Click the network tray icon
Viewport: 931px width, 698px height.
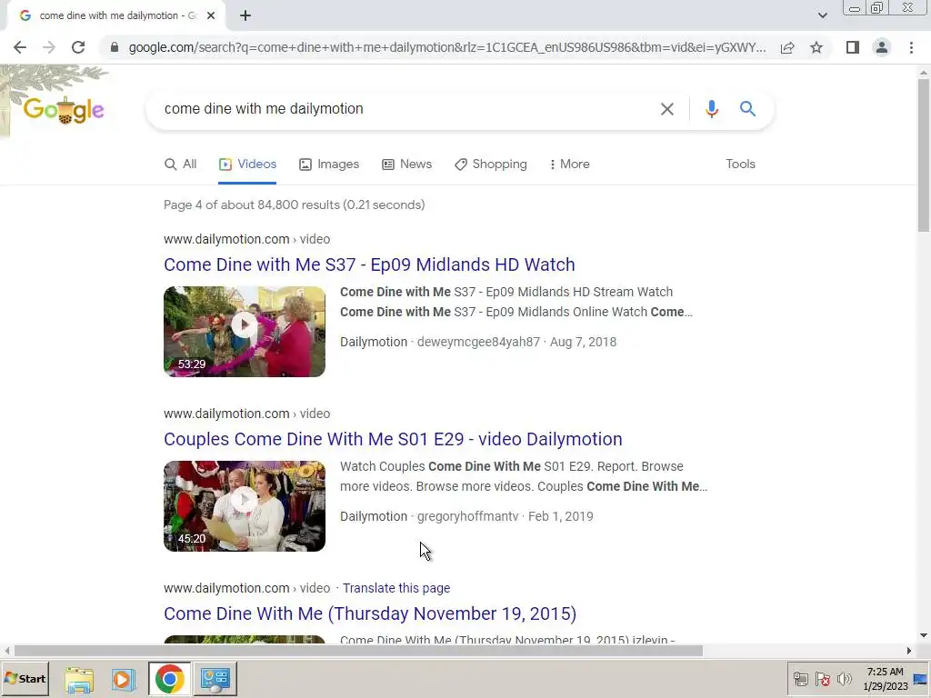[800, 679]
